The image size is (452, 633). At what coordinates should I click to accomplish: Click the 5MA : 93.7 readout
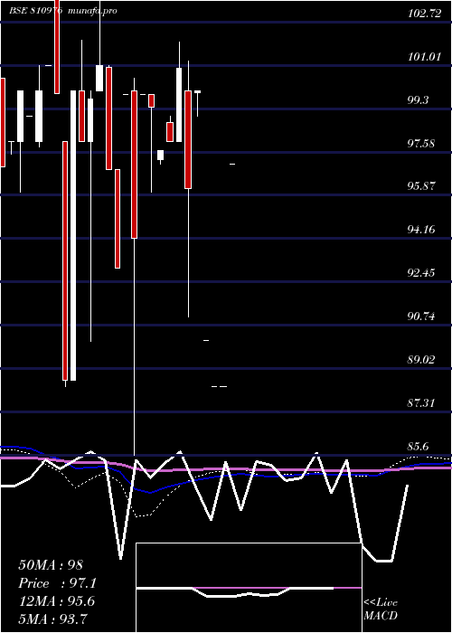click(x=53, y=619)
